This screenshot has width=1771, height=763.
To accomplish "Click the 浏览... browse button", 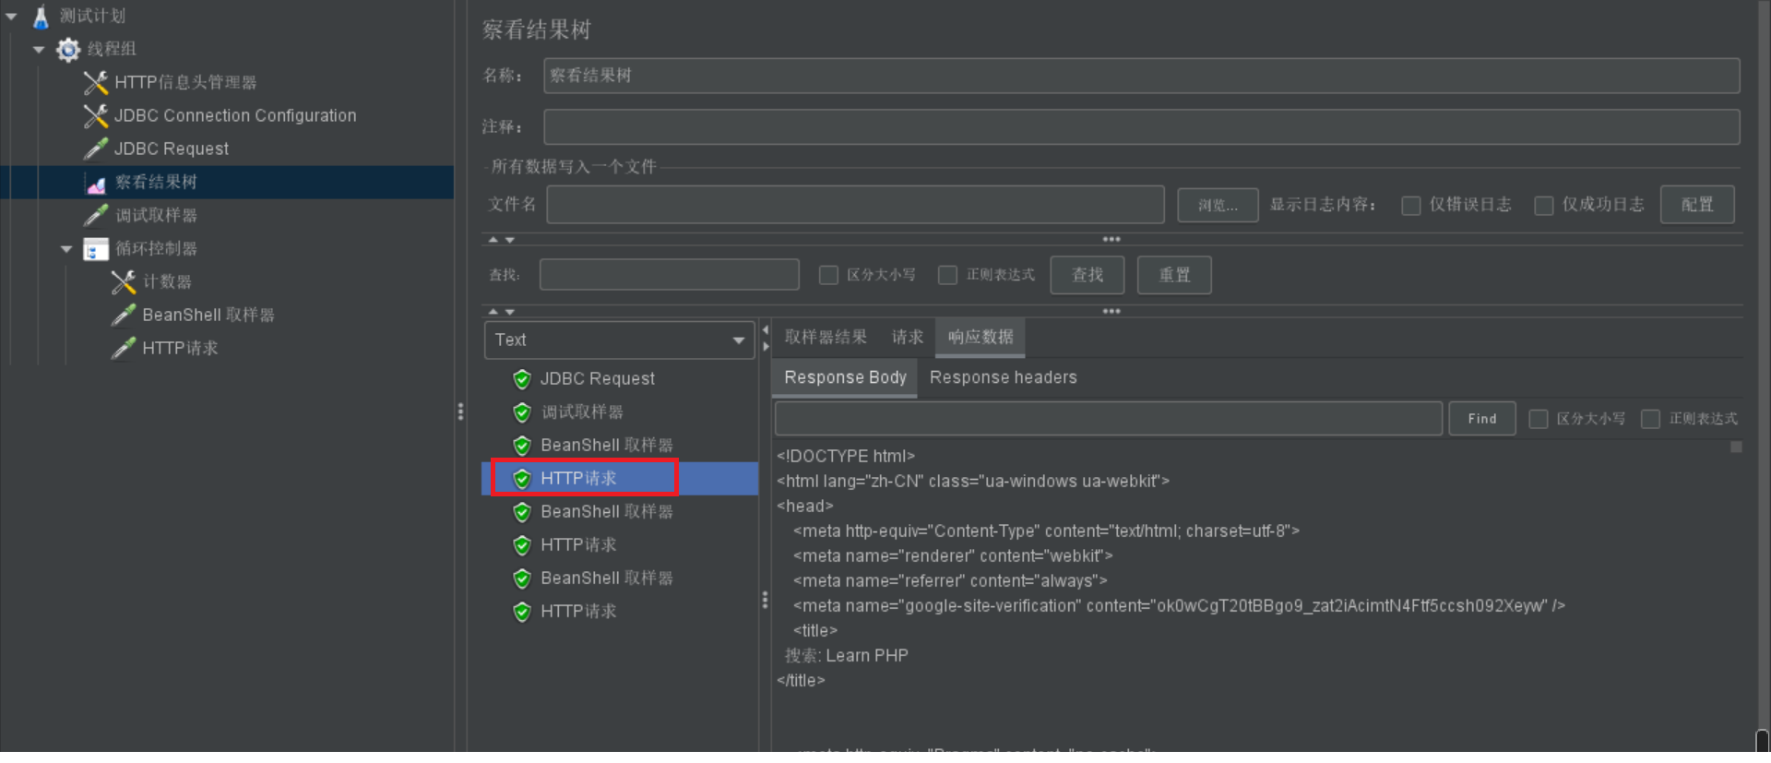I will (x=1218, y=206).
